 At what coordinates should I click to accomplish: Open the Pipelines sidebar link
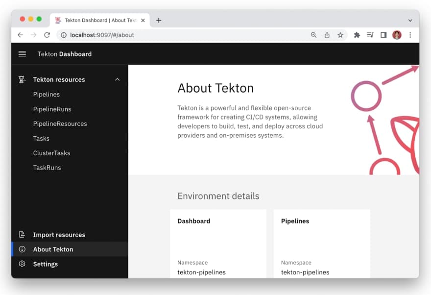click(x=47, y=94)
